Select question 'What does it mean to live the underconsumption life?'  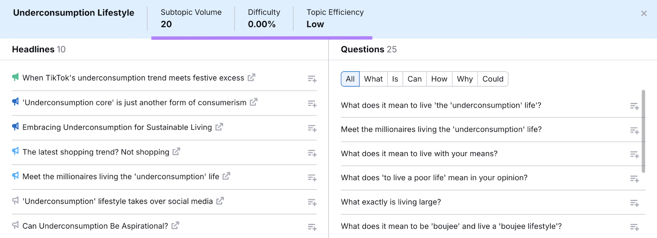tap(441, 105)
